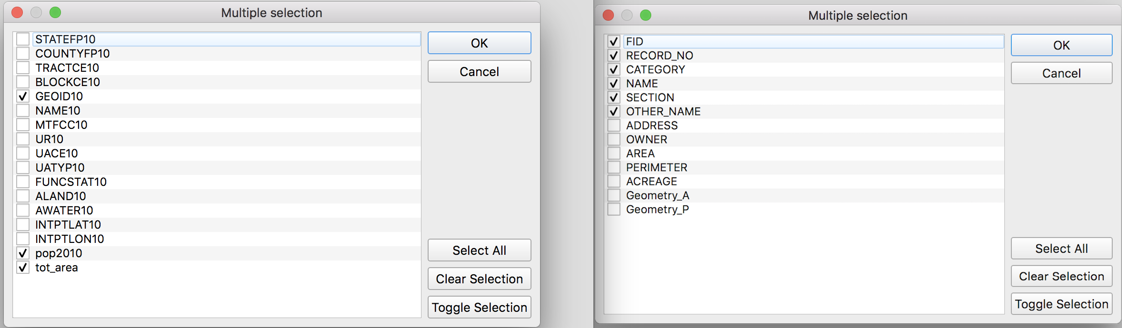Click Select All in dialog listing pop2010

point(479,251)
